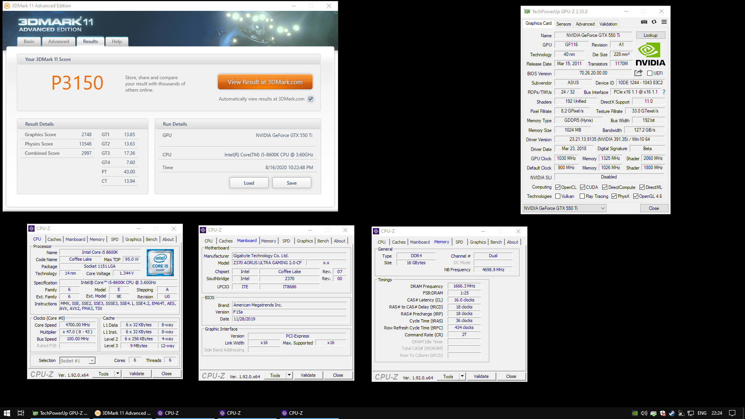Screen dimensions: 745x419
Task: Click the NVIDIA logo in GPU-Z
Action: click(x=650, y=55)
